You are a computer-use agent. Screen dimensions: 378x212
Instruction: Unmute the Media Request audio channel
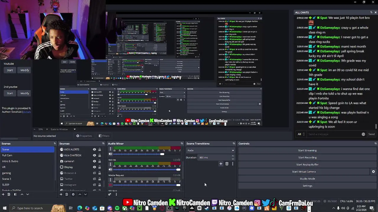pyautogui.click(x=110, y=185)
